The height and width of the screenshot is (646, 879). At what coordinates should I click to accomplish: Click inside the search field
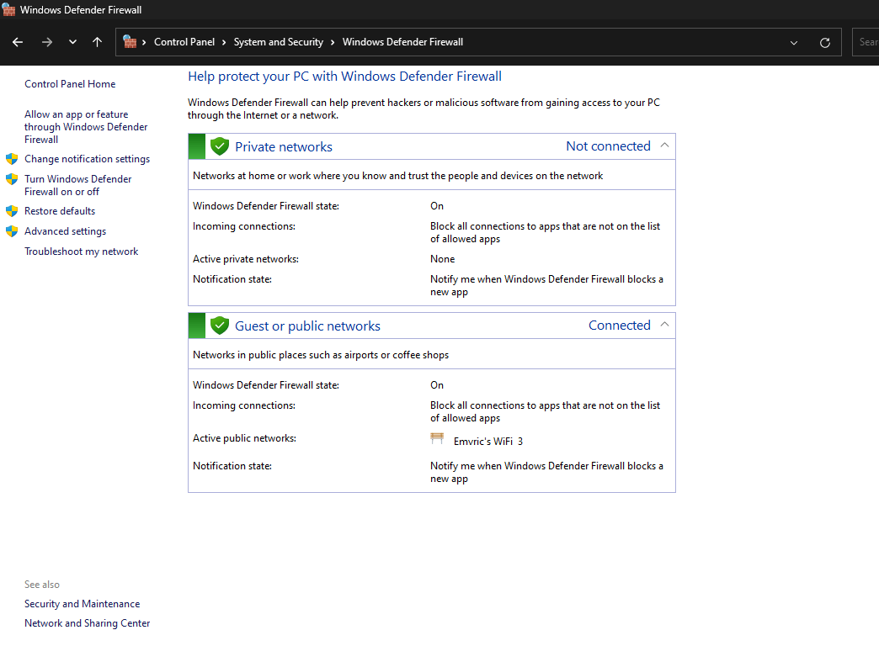[868, 41]
